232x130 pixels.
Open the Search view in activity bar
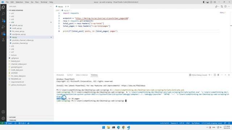pyautogui.click(x=3, y=14)
